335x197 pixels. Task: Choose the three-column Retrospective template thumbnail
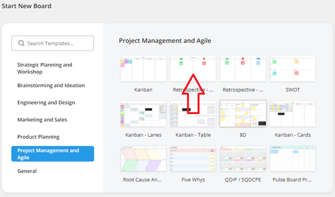click(x=243, y=69)
